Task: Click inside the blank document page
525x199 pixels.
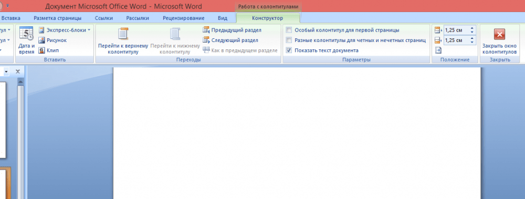Action: click(x=297, y=133)
